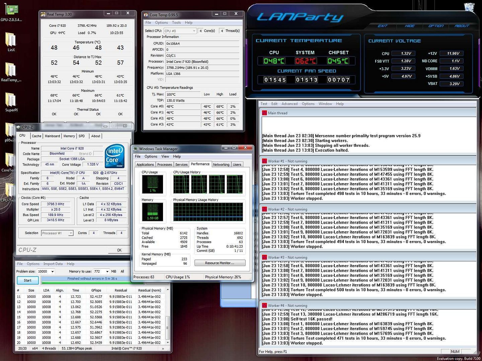Viewport: 482px width, 361px height.
Task: Click the Intel Core i7 logo in CPU-Z
Action: (x=114, y=156)
